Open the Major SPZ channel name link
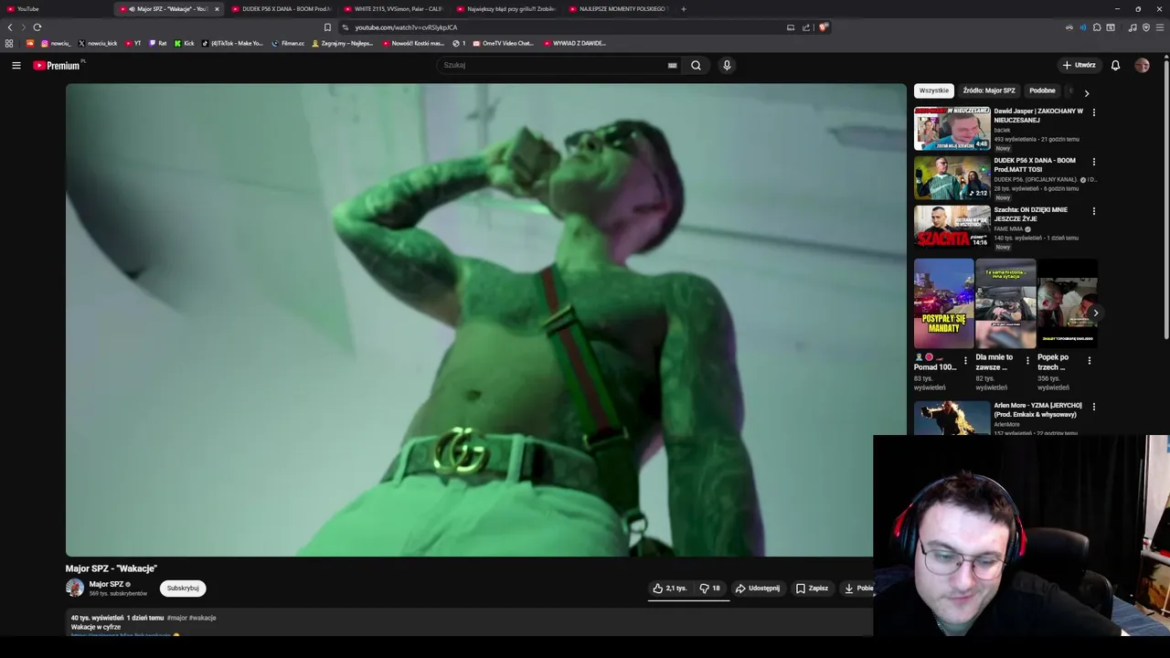Screen dimensions: 1170x658 click(x=106, y=584)
